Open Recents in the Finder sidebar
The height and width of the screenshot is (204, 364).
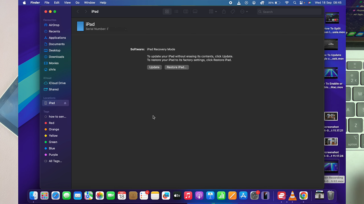[x=54, y=31]
